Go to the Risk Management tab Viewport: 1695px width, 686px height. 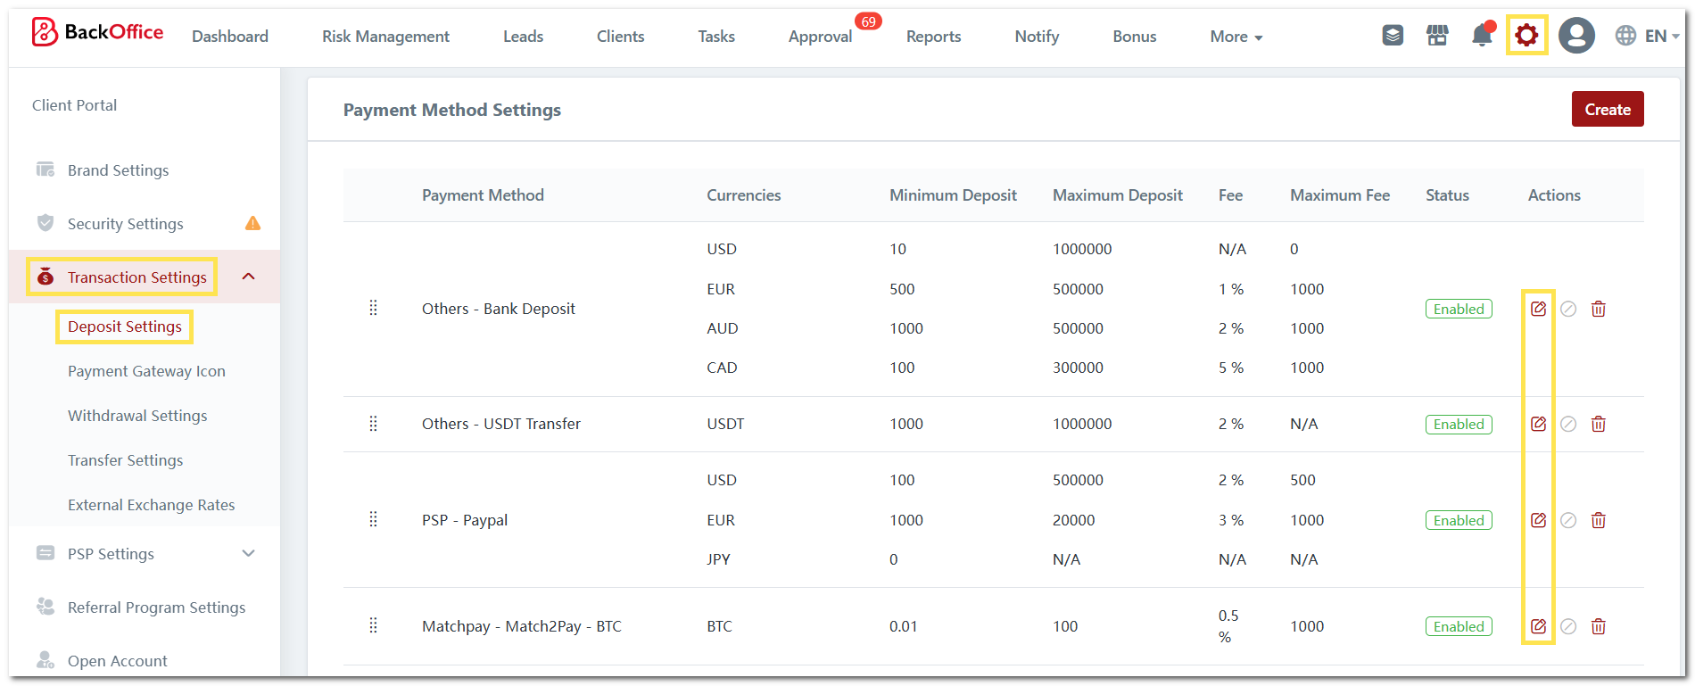point(385,37)
